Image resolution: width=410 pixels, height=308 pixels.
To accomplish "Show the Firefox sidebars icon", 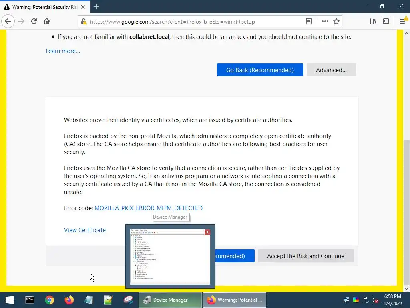I will 386,22.
